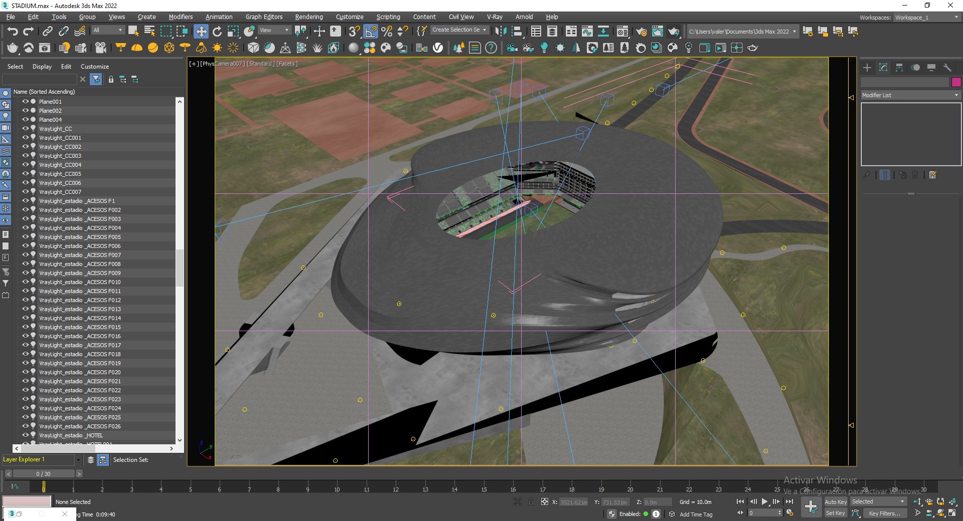Screen dimensions: 963x521
Task: Toggle the display filter funnel button
Action: click(96, 79)
